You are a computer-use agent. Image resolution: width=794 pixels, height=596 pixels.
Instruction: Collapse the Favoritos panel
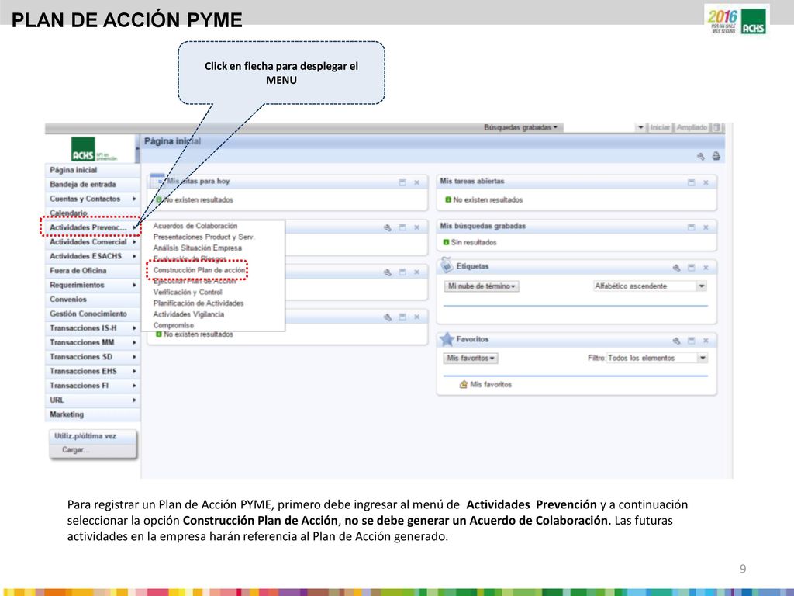point(691,341)
